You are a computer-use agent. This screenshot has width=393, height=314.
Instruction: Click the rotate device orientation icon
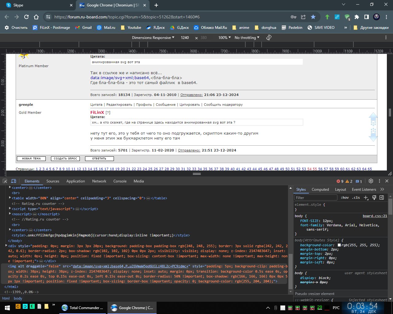269,37
